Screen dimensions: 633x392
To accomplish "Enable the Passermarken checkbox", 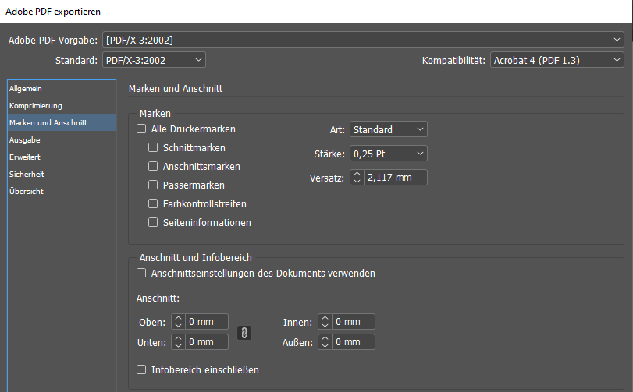I will (153, 185).
